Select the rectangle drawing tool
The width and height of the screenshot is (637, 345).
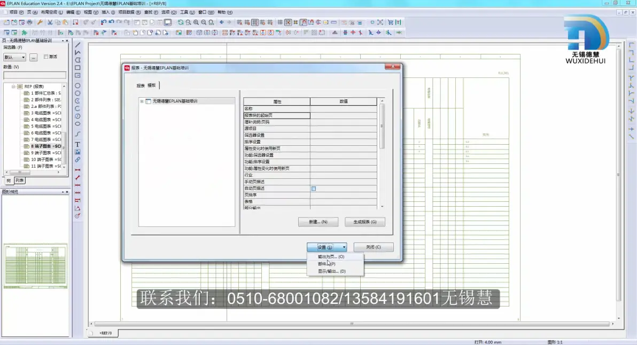pos(77,68)
